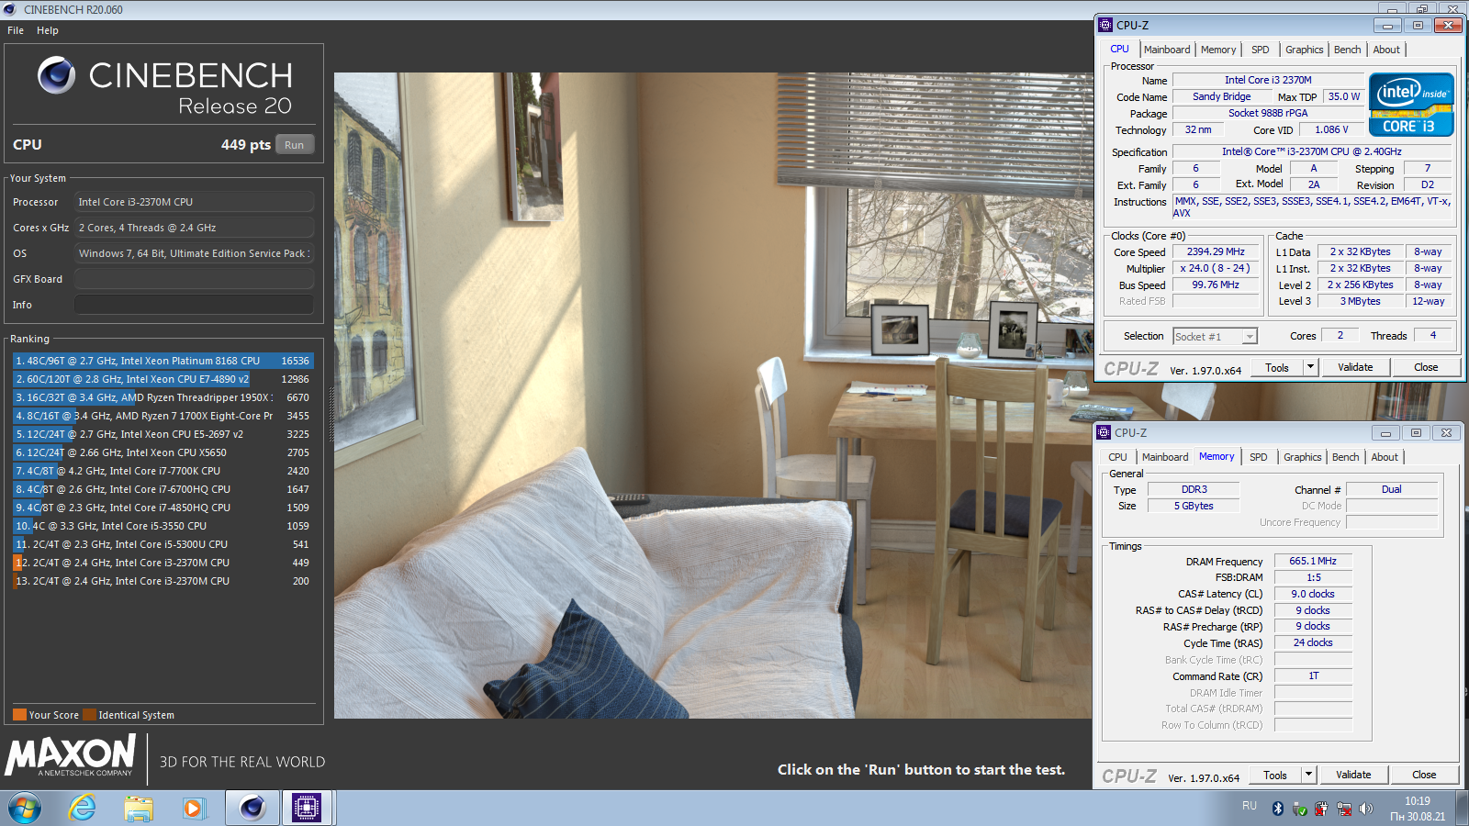Click the Show desktop strip at taskbar end
The height and width of the screenshot is (826, 1469).
(1462, 808)
